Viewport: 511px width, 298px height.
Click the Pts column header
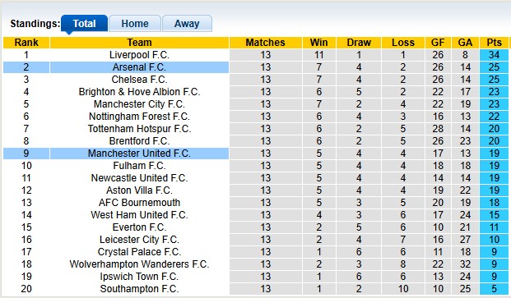[x=494, y=43]
